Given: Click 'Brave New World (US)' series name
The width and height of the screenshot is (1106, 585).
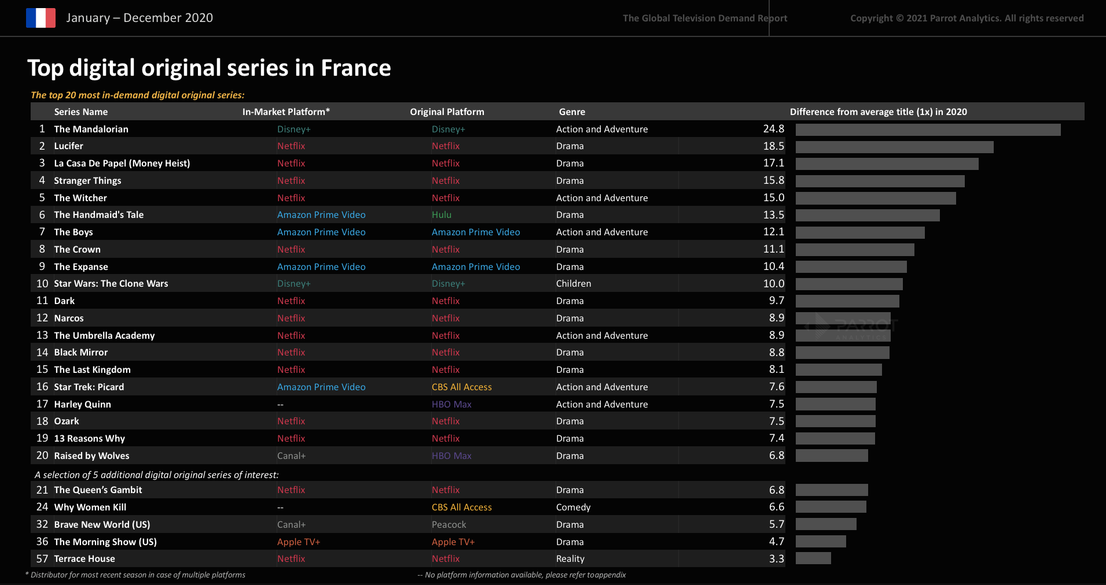Looking at the screenshot, I should click(x=102, y=524).
